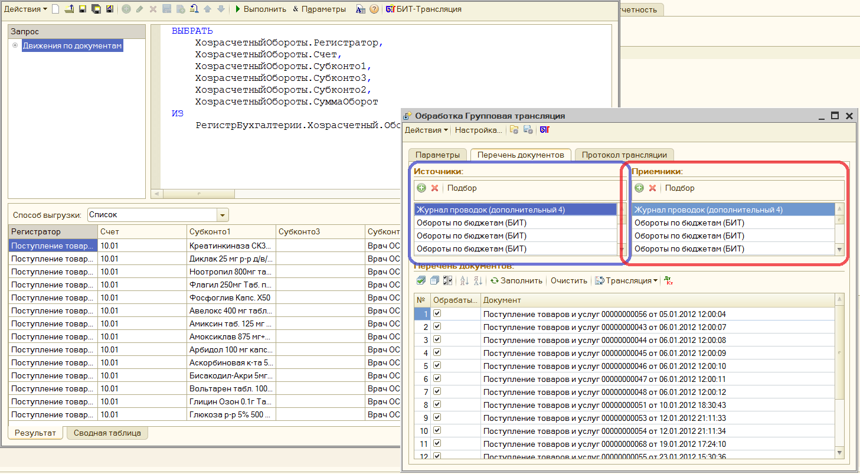Toggle the checkbox for document row 6
860x474 pixels.
point(437,378)
